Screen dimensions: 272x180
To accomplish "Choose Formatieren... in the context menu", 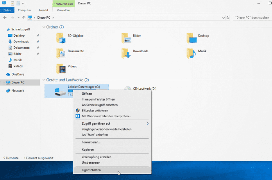I will [91, 142].
